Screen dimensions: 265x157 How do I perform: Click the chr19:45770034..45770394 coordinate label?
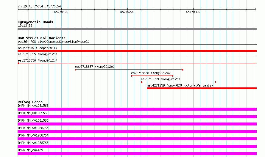click(39, 7)
